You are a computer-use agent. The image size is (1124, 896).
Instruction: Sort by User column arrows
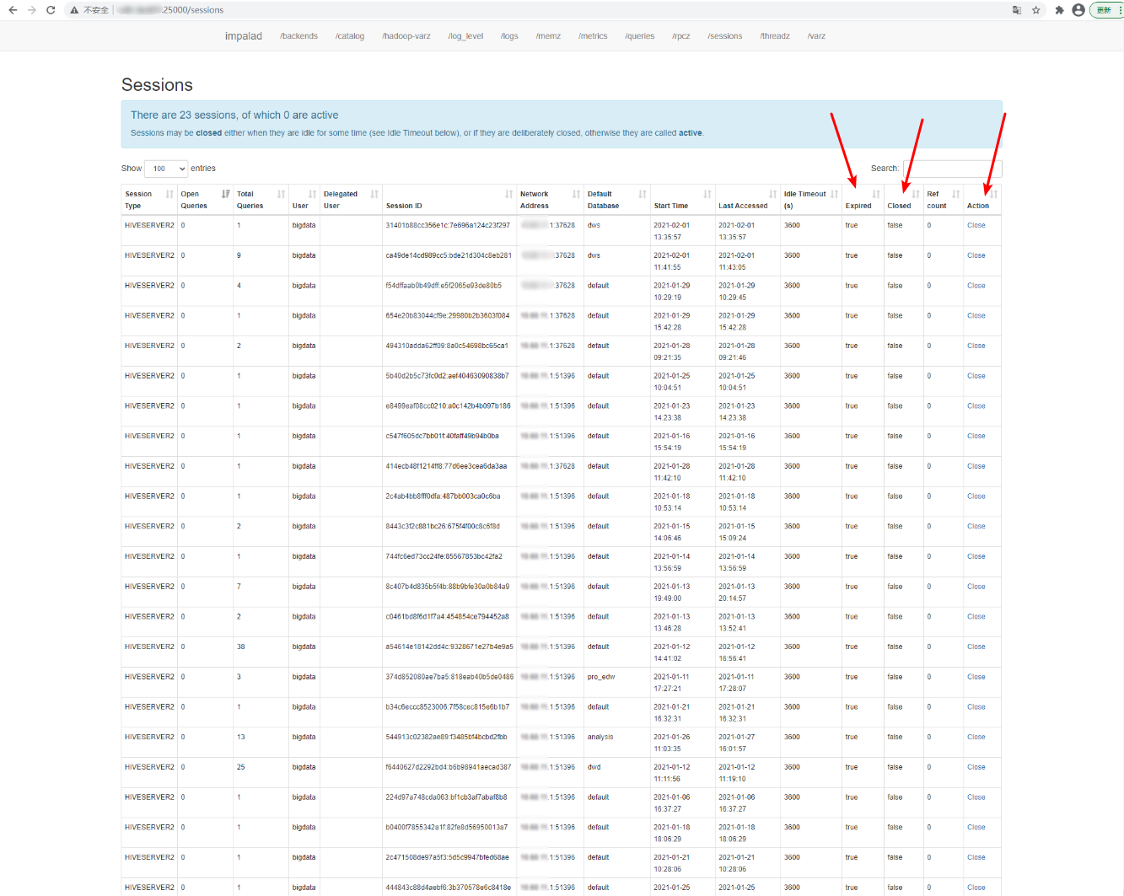pyautogui.click(x=312, y=194)
